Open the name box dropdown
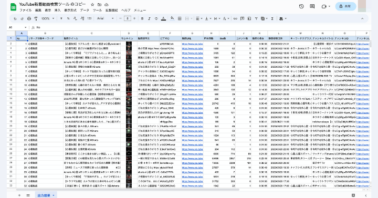378x198 pixels. click(x=25, y=27)
